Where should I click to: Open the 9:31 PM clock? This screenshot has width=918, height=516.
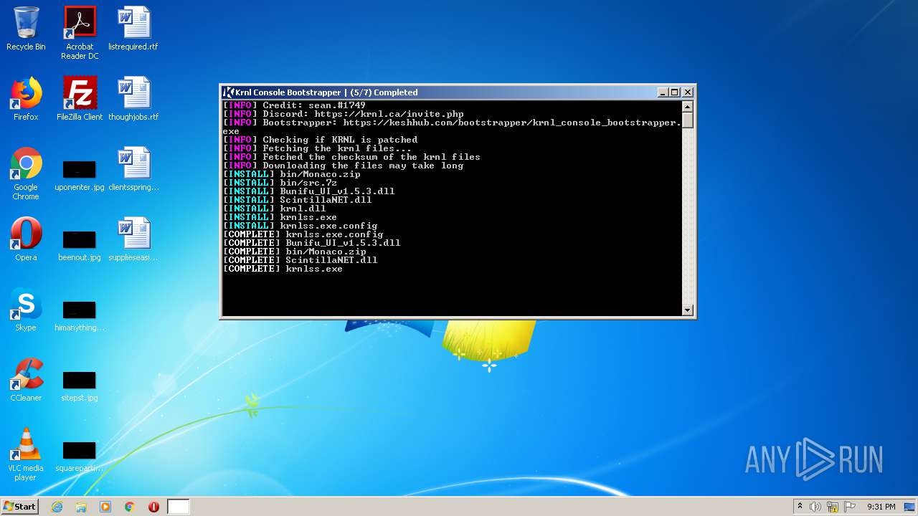881,507
